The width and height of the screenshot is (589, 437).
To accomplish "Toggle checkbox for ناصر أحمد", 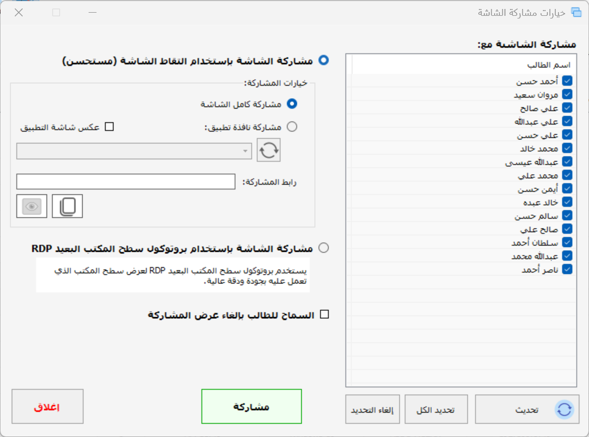I will [x=567, y=270].
